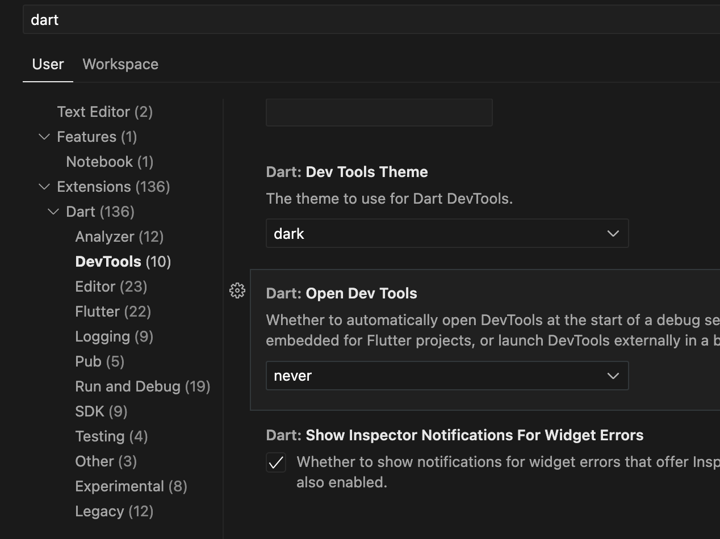Collapse the Dart extension tree node
The height and width of the screenshot is (539, 720).
point(53,212)
